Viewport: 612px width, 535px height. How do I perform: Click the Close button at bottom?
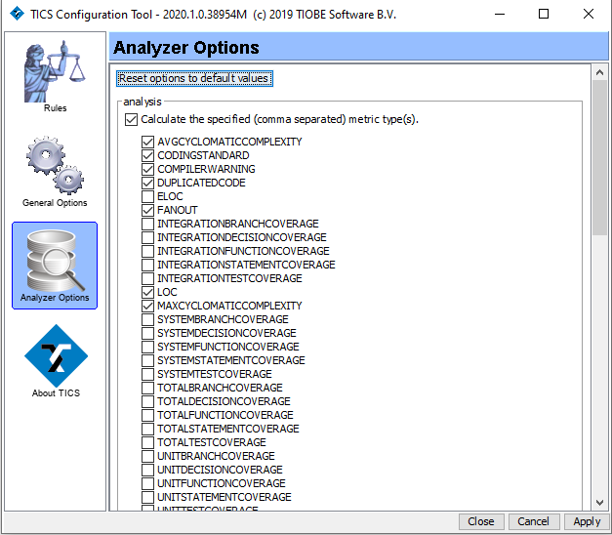pos(480,521)
